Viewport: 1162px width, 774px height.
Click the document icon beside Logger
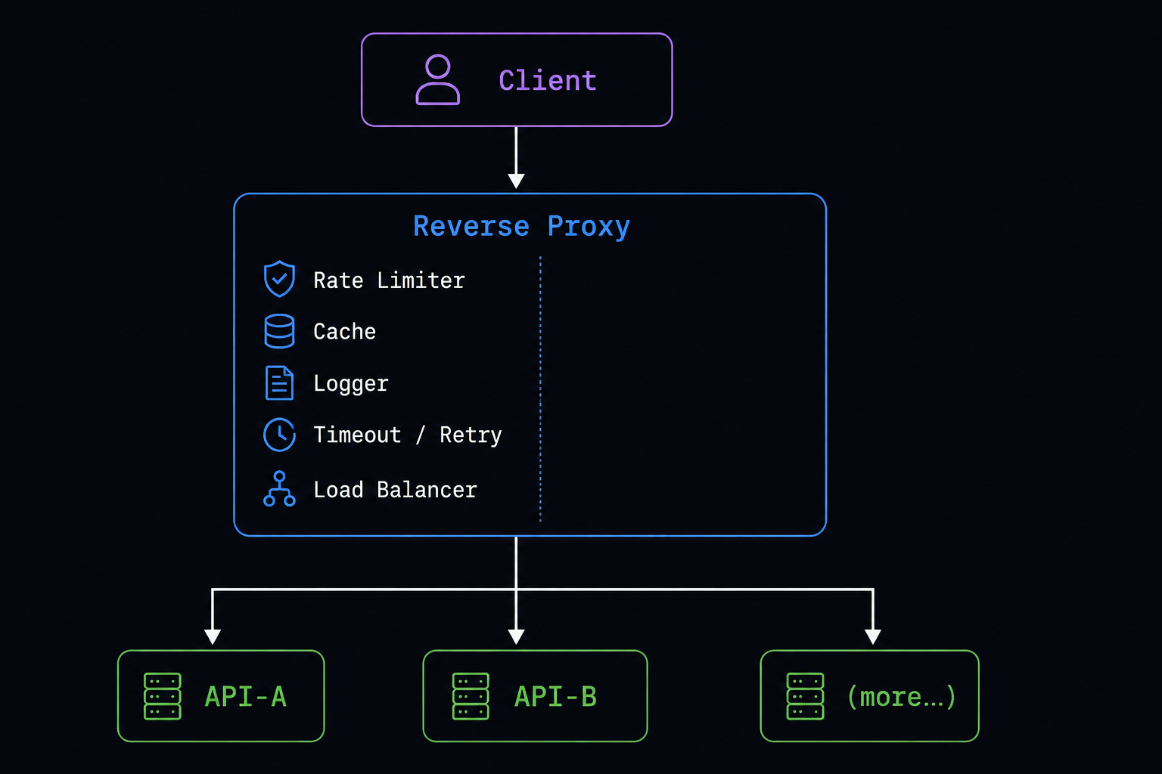coord(279,382)
